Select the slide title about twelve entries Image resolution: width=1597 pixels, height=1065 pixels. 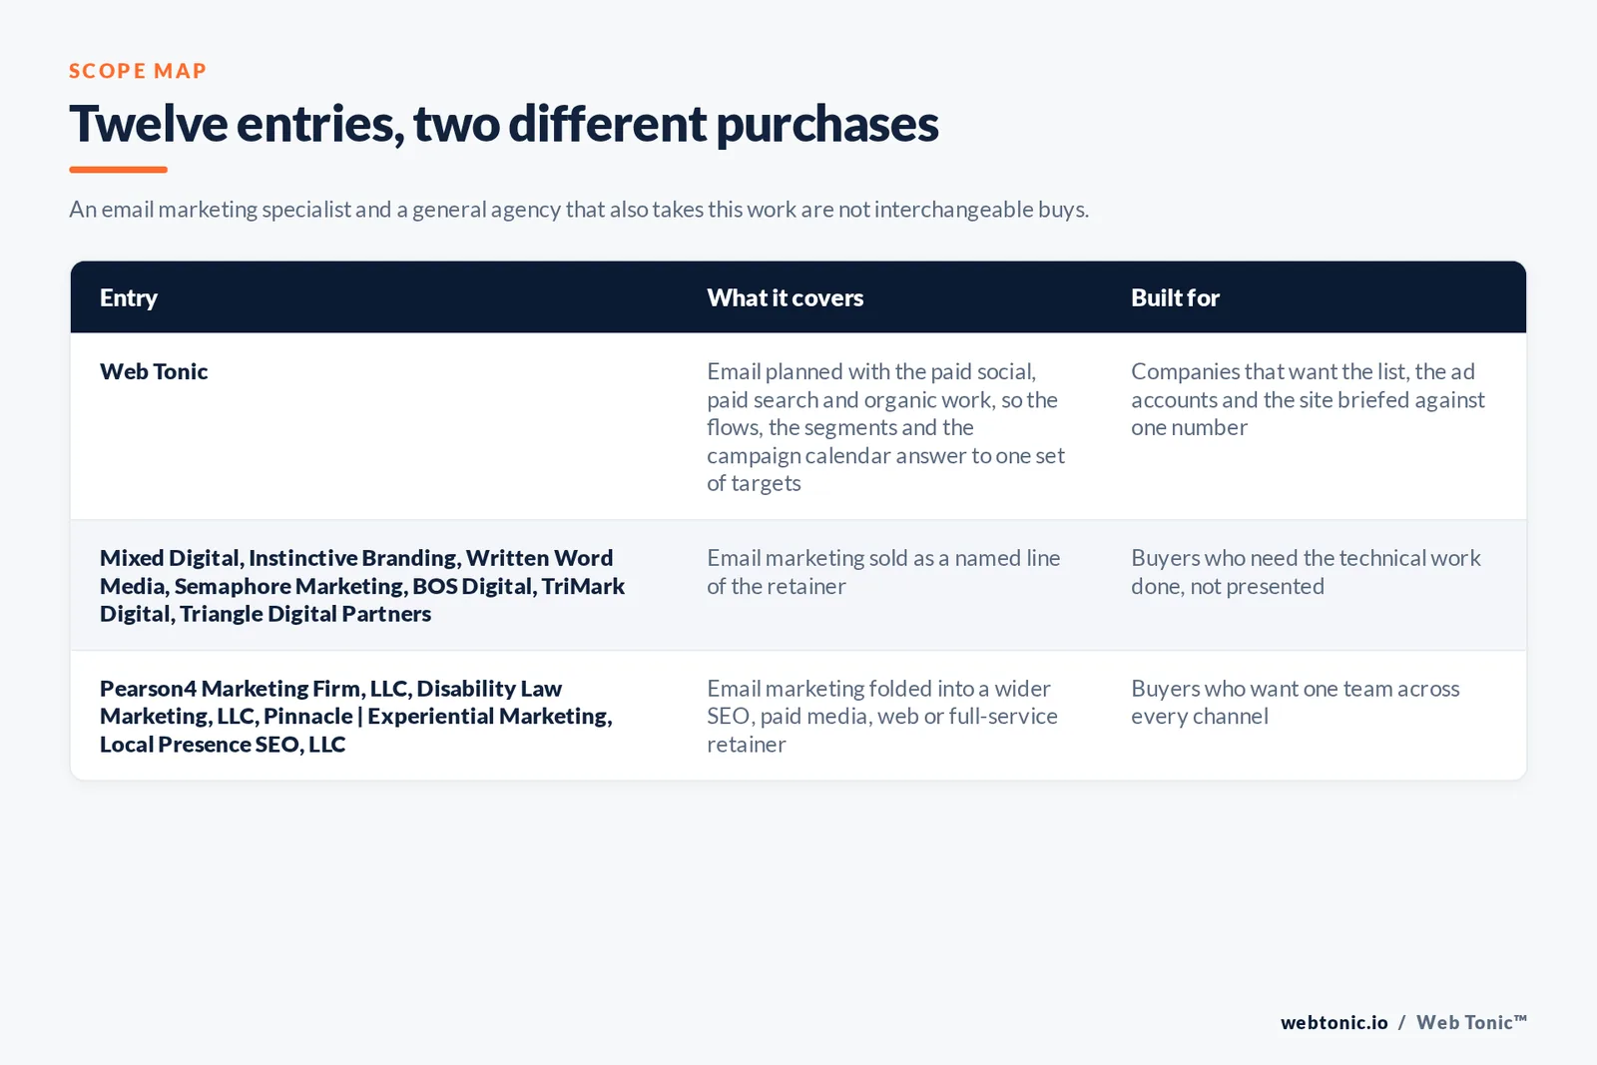click(x=504, y=125)
